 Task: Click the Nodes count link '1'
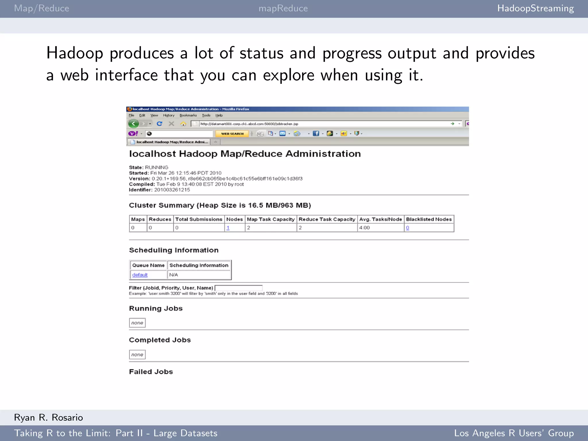[228, 228]
